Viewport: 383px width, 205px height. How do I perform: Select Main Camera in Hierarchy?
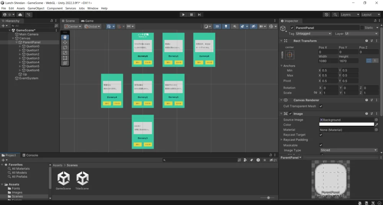(29, 34)
